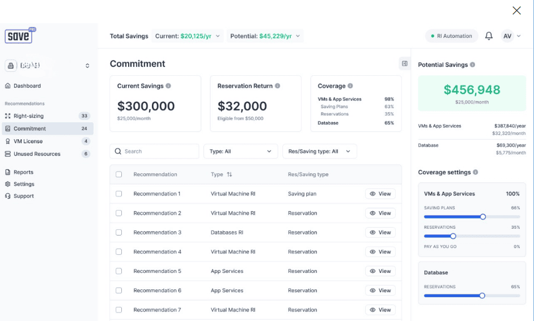This screenshot has height=321, width=534.
Task: Click the RI Automation button
Action: click(451, 36)
